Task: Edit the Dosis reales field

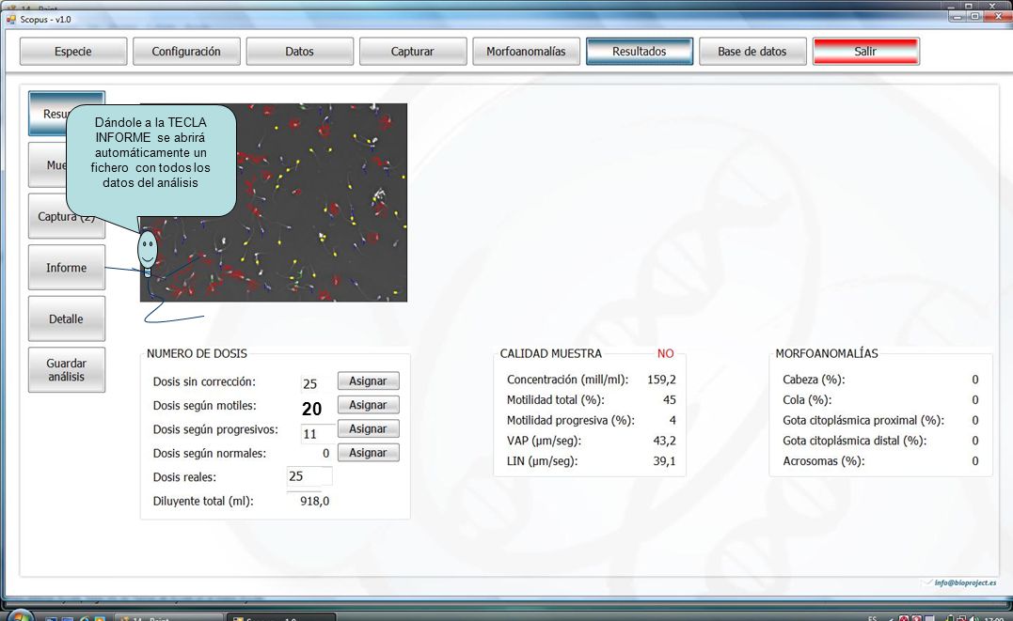Action: point(309,476)
